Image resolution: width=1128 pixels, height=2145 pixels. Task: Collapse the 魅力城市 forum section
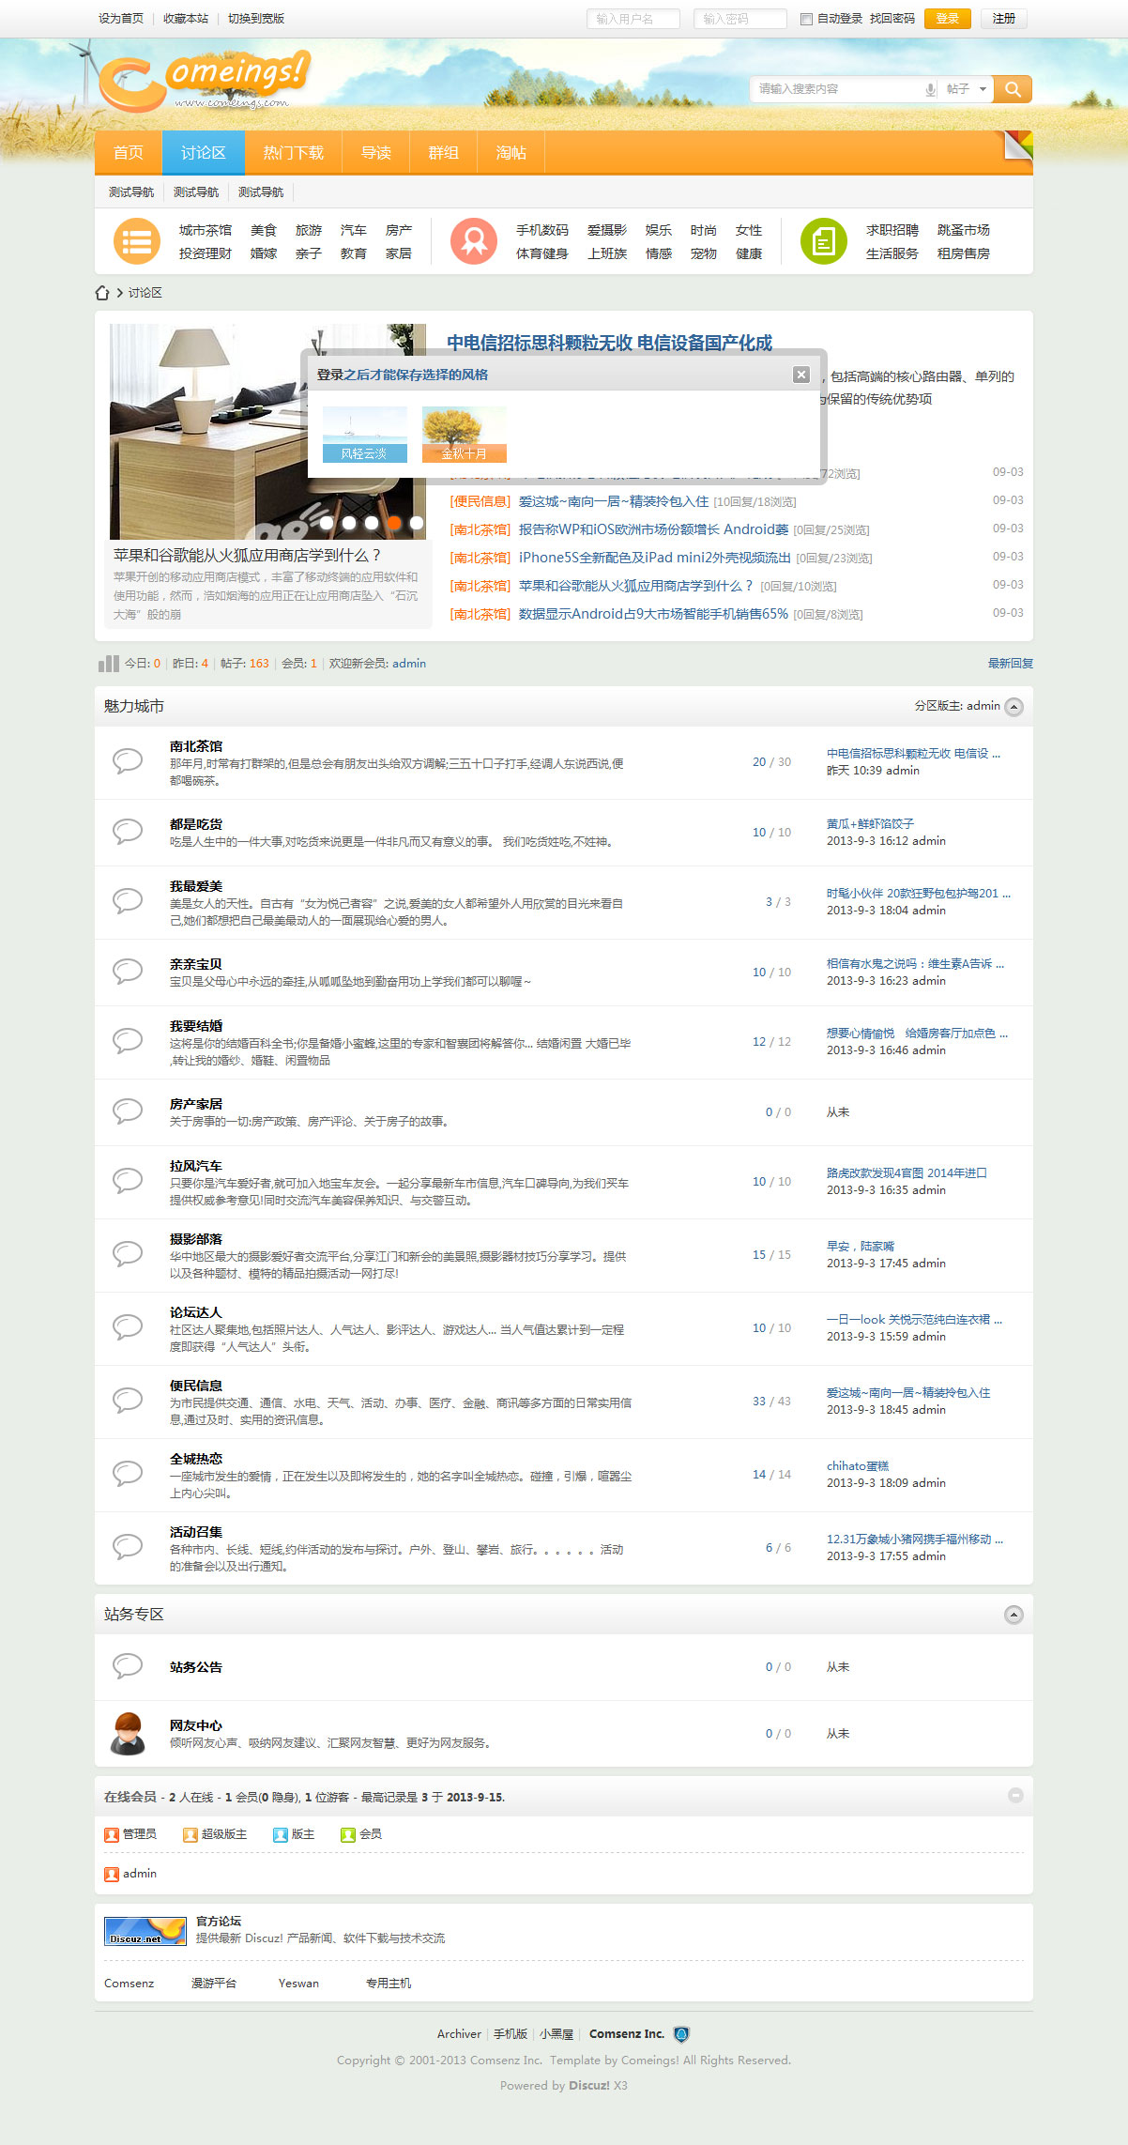click(x=1014, y=707)
